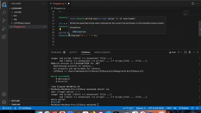Click Ln 17, Col 7 in status bar
Image resolution: width=201 pixels, height=113 pixels.
coord(128,108)
